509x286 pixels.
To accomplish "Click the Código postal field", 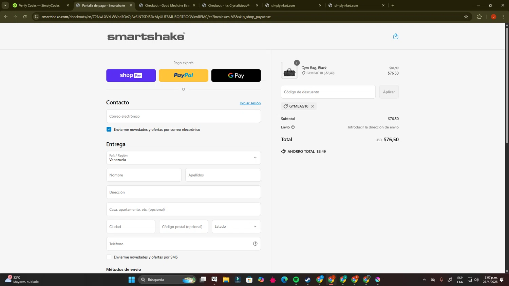I will [x=184, y=226].
